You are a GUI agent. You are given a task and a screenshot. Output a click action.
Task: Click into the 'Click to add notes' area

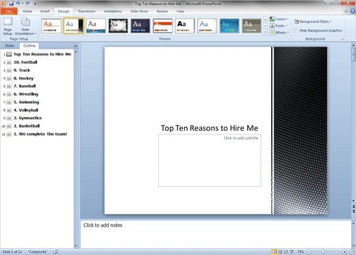pyautogui.click(x=216, y=234)
